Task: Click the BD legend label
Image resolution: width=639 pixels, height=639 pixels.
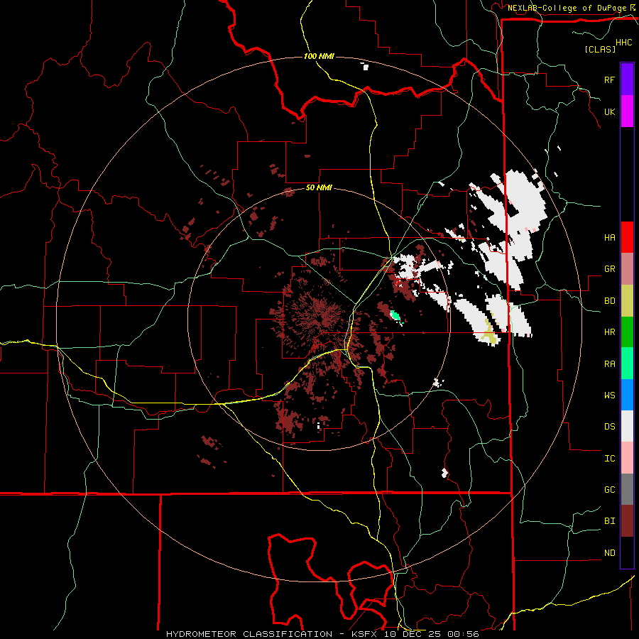Action: pos(609,301)
